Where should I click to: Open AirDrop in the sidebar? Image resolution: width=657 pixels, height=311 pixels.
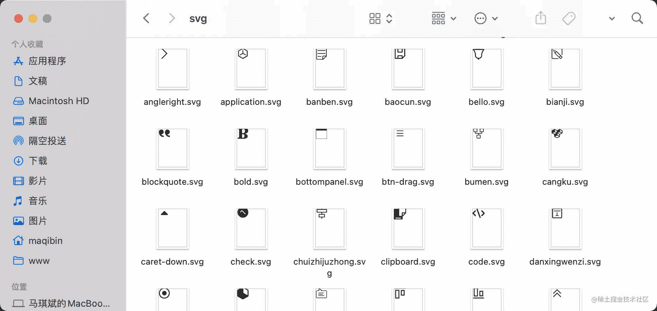point(47,141)
